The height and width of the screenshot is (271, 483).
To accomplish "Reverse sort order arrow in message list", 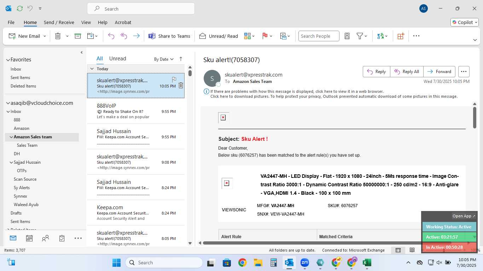I will pyautogui.click(x=181, y=59).
